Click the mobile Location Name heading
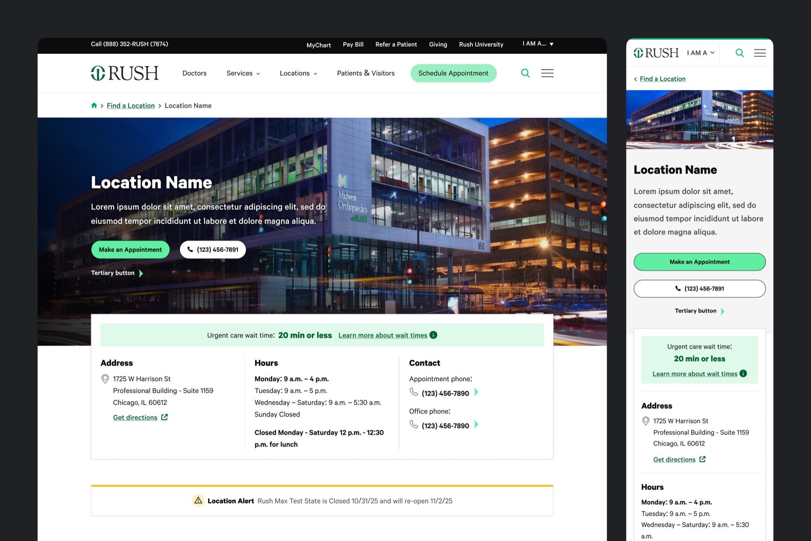811x541 pixels. click(675, 170)
